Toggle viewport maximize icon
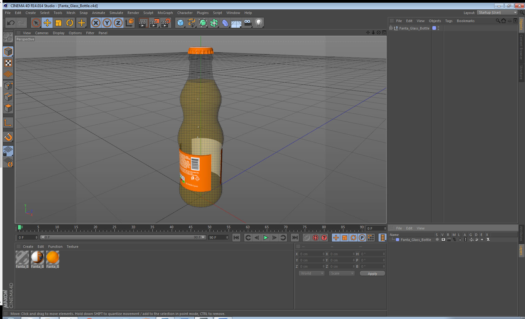The image size is (525, 319). click(x=384, y=32)
